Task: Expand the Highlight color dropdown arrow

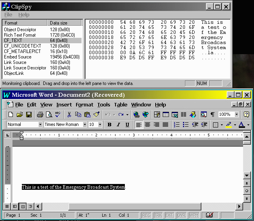Action: [235, 125]
